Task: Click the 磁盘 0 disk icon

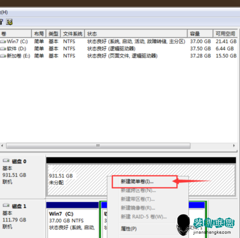Action: coord(6,161)
